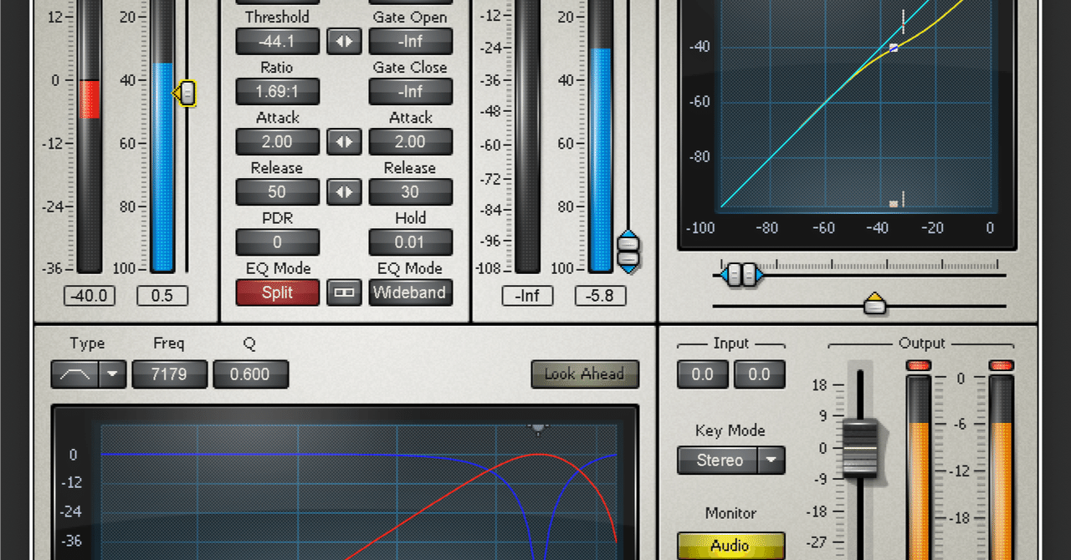This screenshot has height=560, width=1071.
Task: Click the link arrows between the two Attack values
Action: tap(344, 141)
